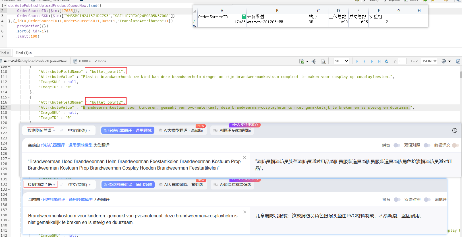Click the page number input field
Image resolution: width=462 pixels, height=237 pixels.
[x=402, y=61]
